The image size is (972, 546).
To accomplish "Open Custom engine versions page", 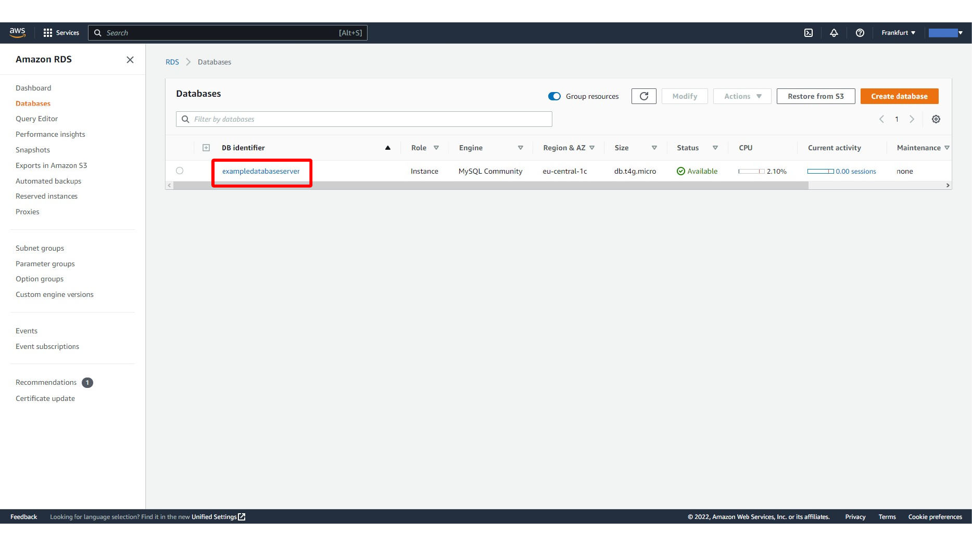I will [x=55, y=294].
